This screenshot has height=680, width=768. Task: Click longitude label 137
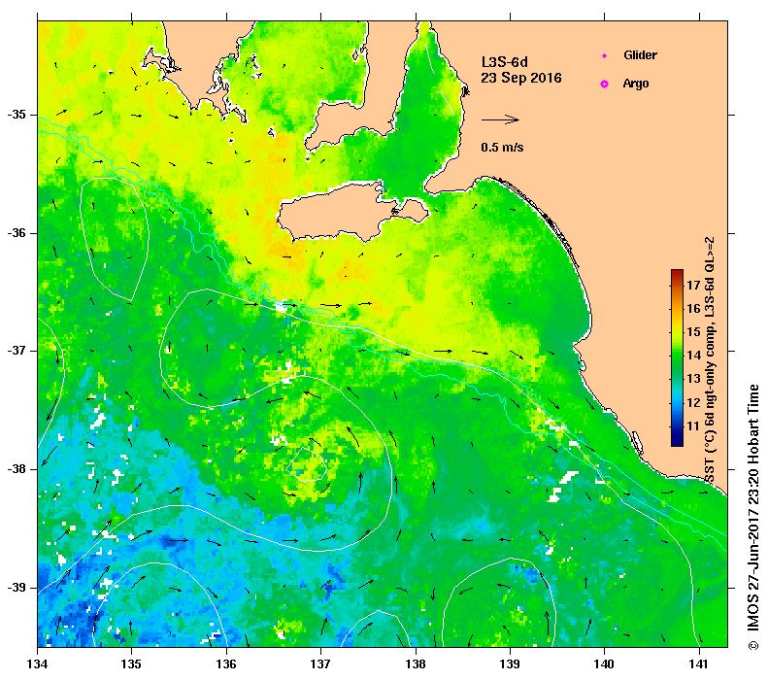[x=320, y=664]
